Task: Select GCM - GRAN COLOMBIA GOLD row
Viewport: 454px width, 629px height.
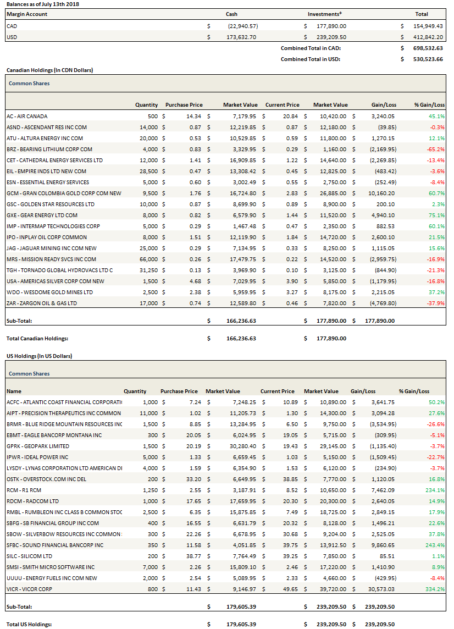Action: tap(49, 194)
